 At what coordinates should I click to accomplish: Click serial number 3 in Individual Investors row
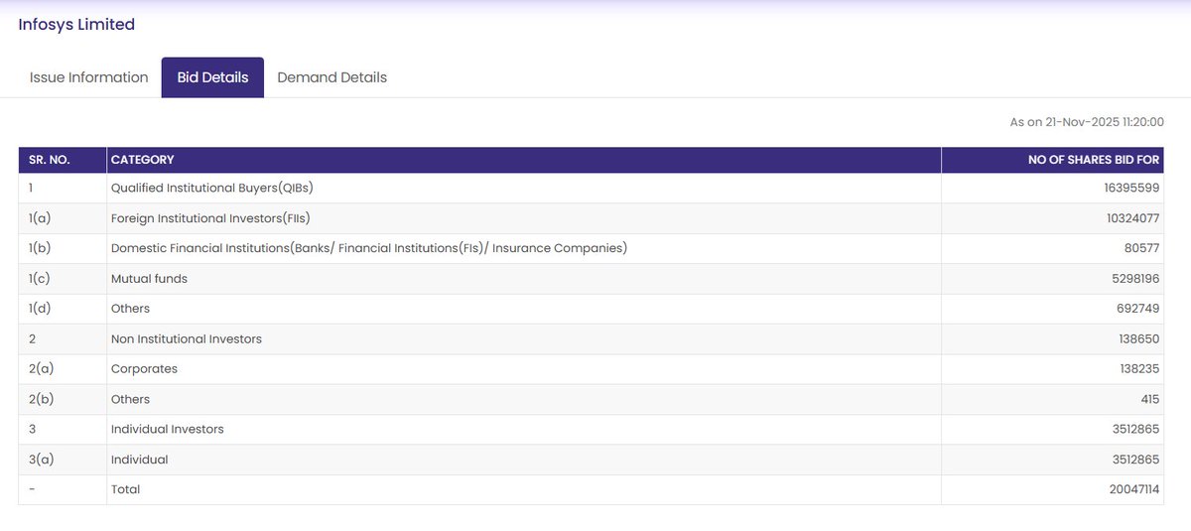tap(33, 429)
